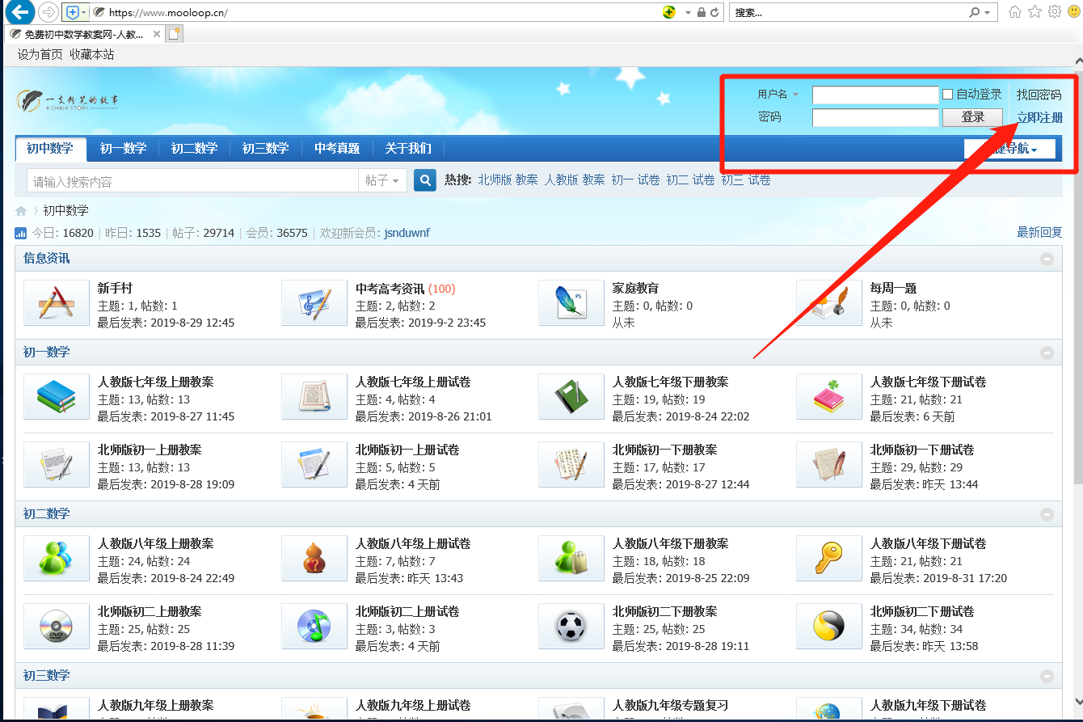Select the 关于我们 nav tab
This screenshot has height=722, width=1083.
[x=408, y=149]
